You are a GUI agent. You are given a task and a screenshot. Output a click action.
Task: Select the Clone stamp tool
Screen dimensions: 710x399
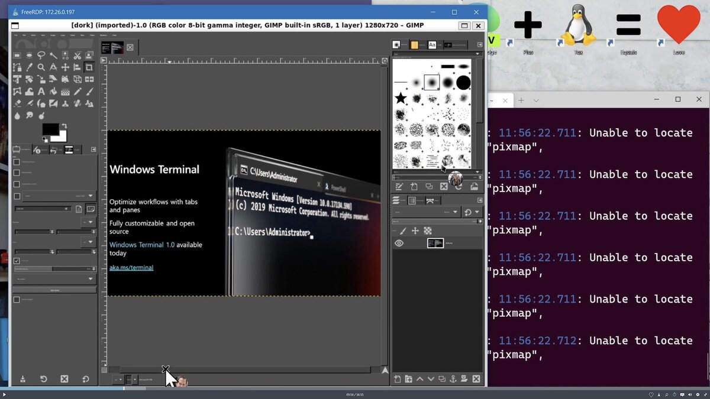[65, 103]
